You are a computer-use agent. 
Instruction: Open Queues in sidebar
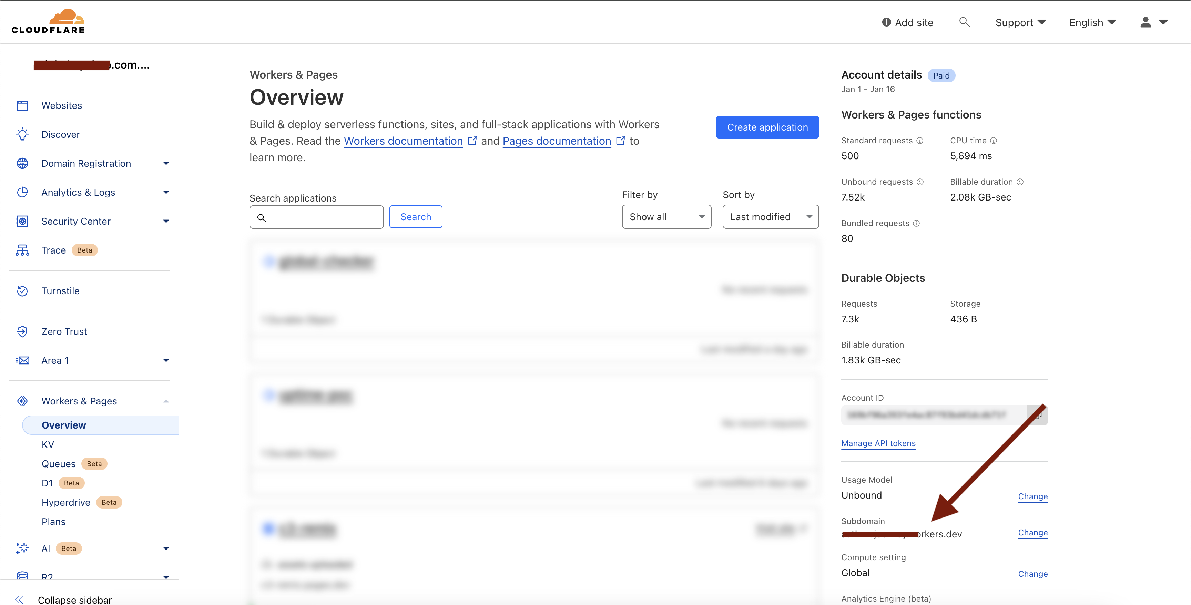click(x=59, y=464)
